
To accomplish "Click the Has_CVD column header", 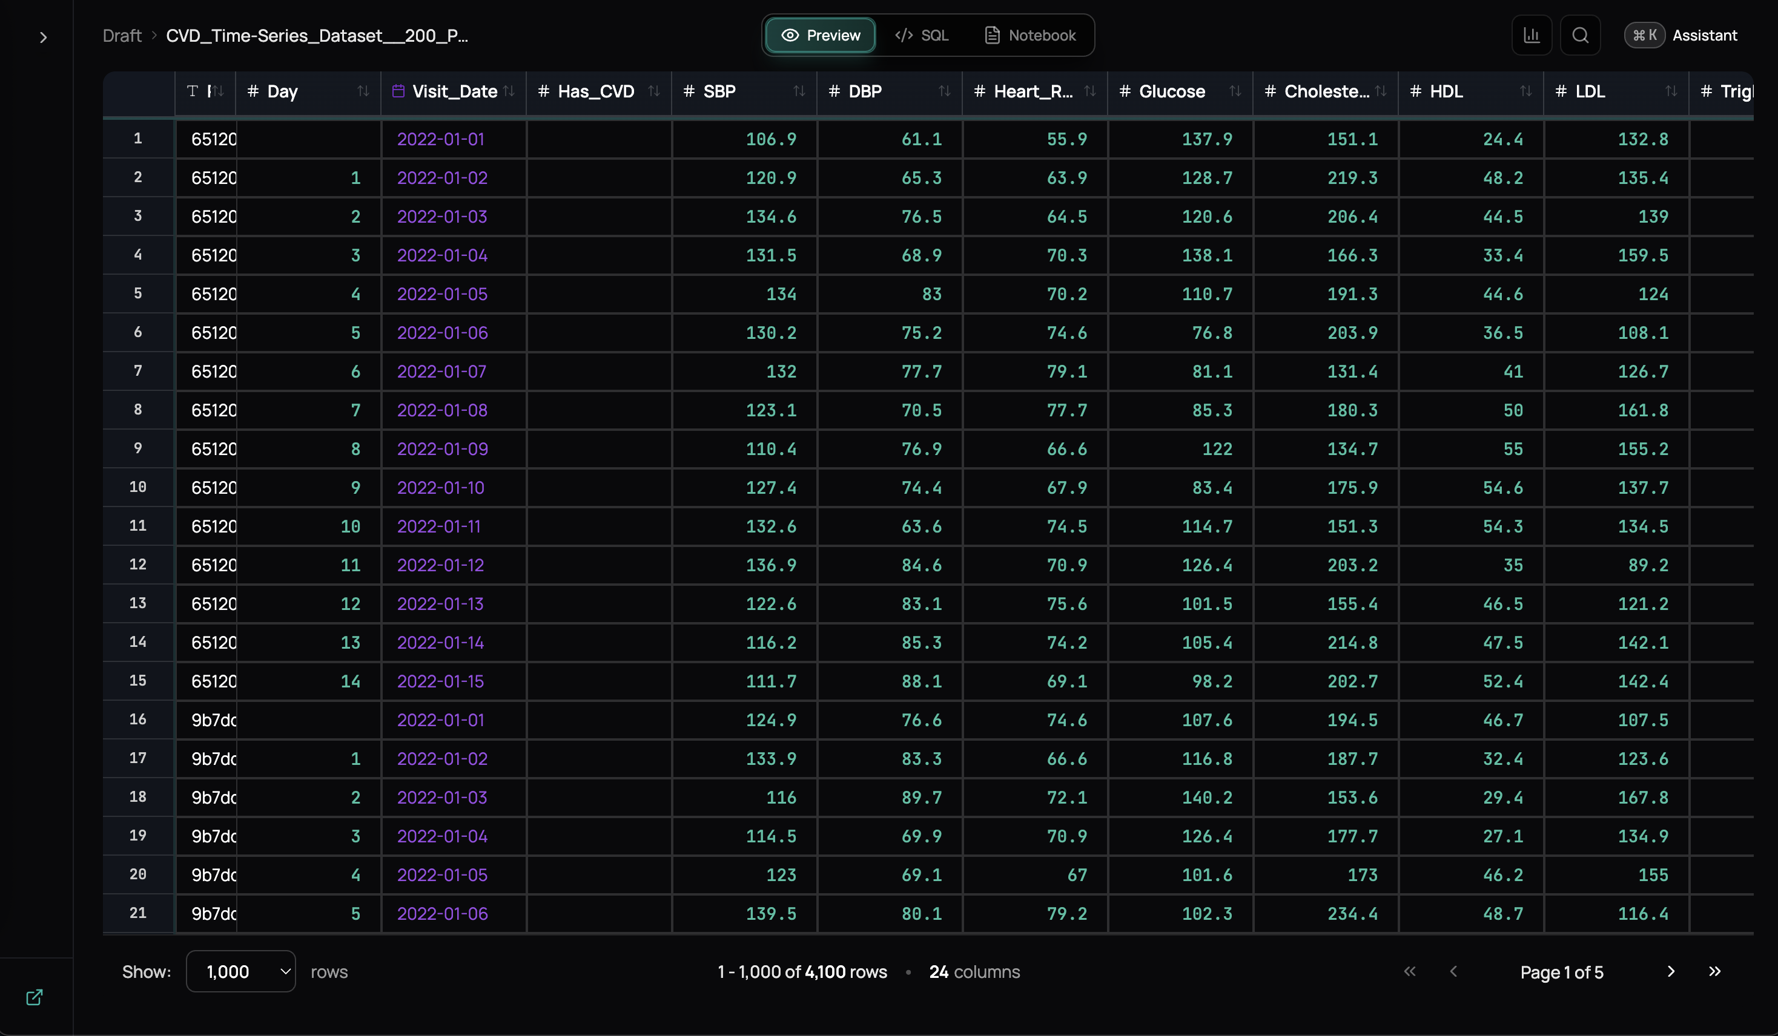I will point(595,92).
